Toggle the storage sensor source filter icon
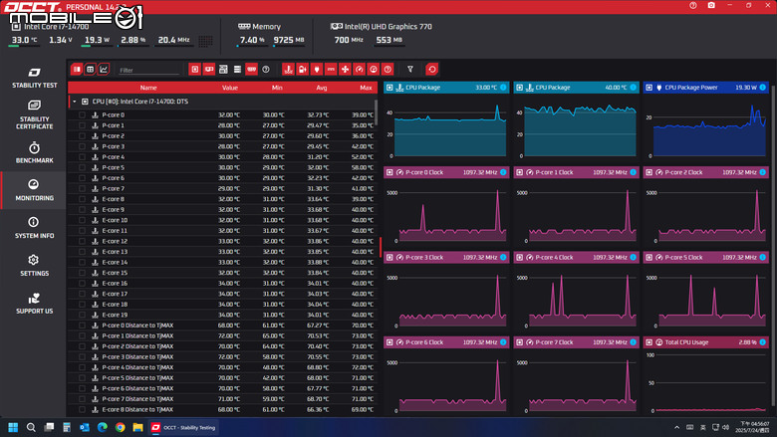Image resolution: width=777 pixels, height=437 pixels. pos(237,70)
